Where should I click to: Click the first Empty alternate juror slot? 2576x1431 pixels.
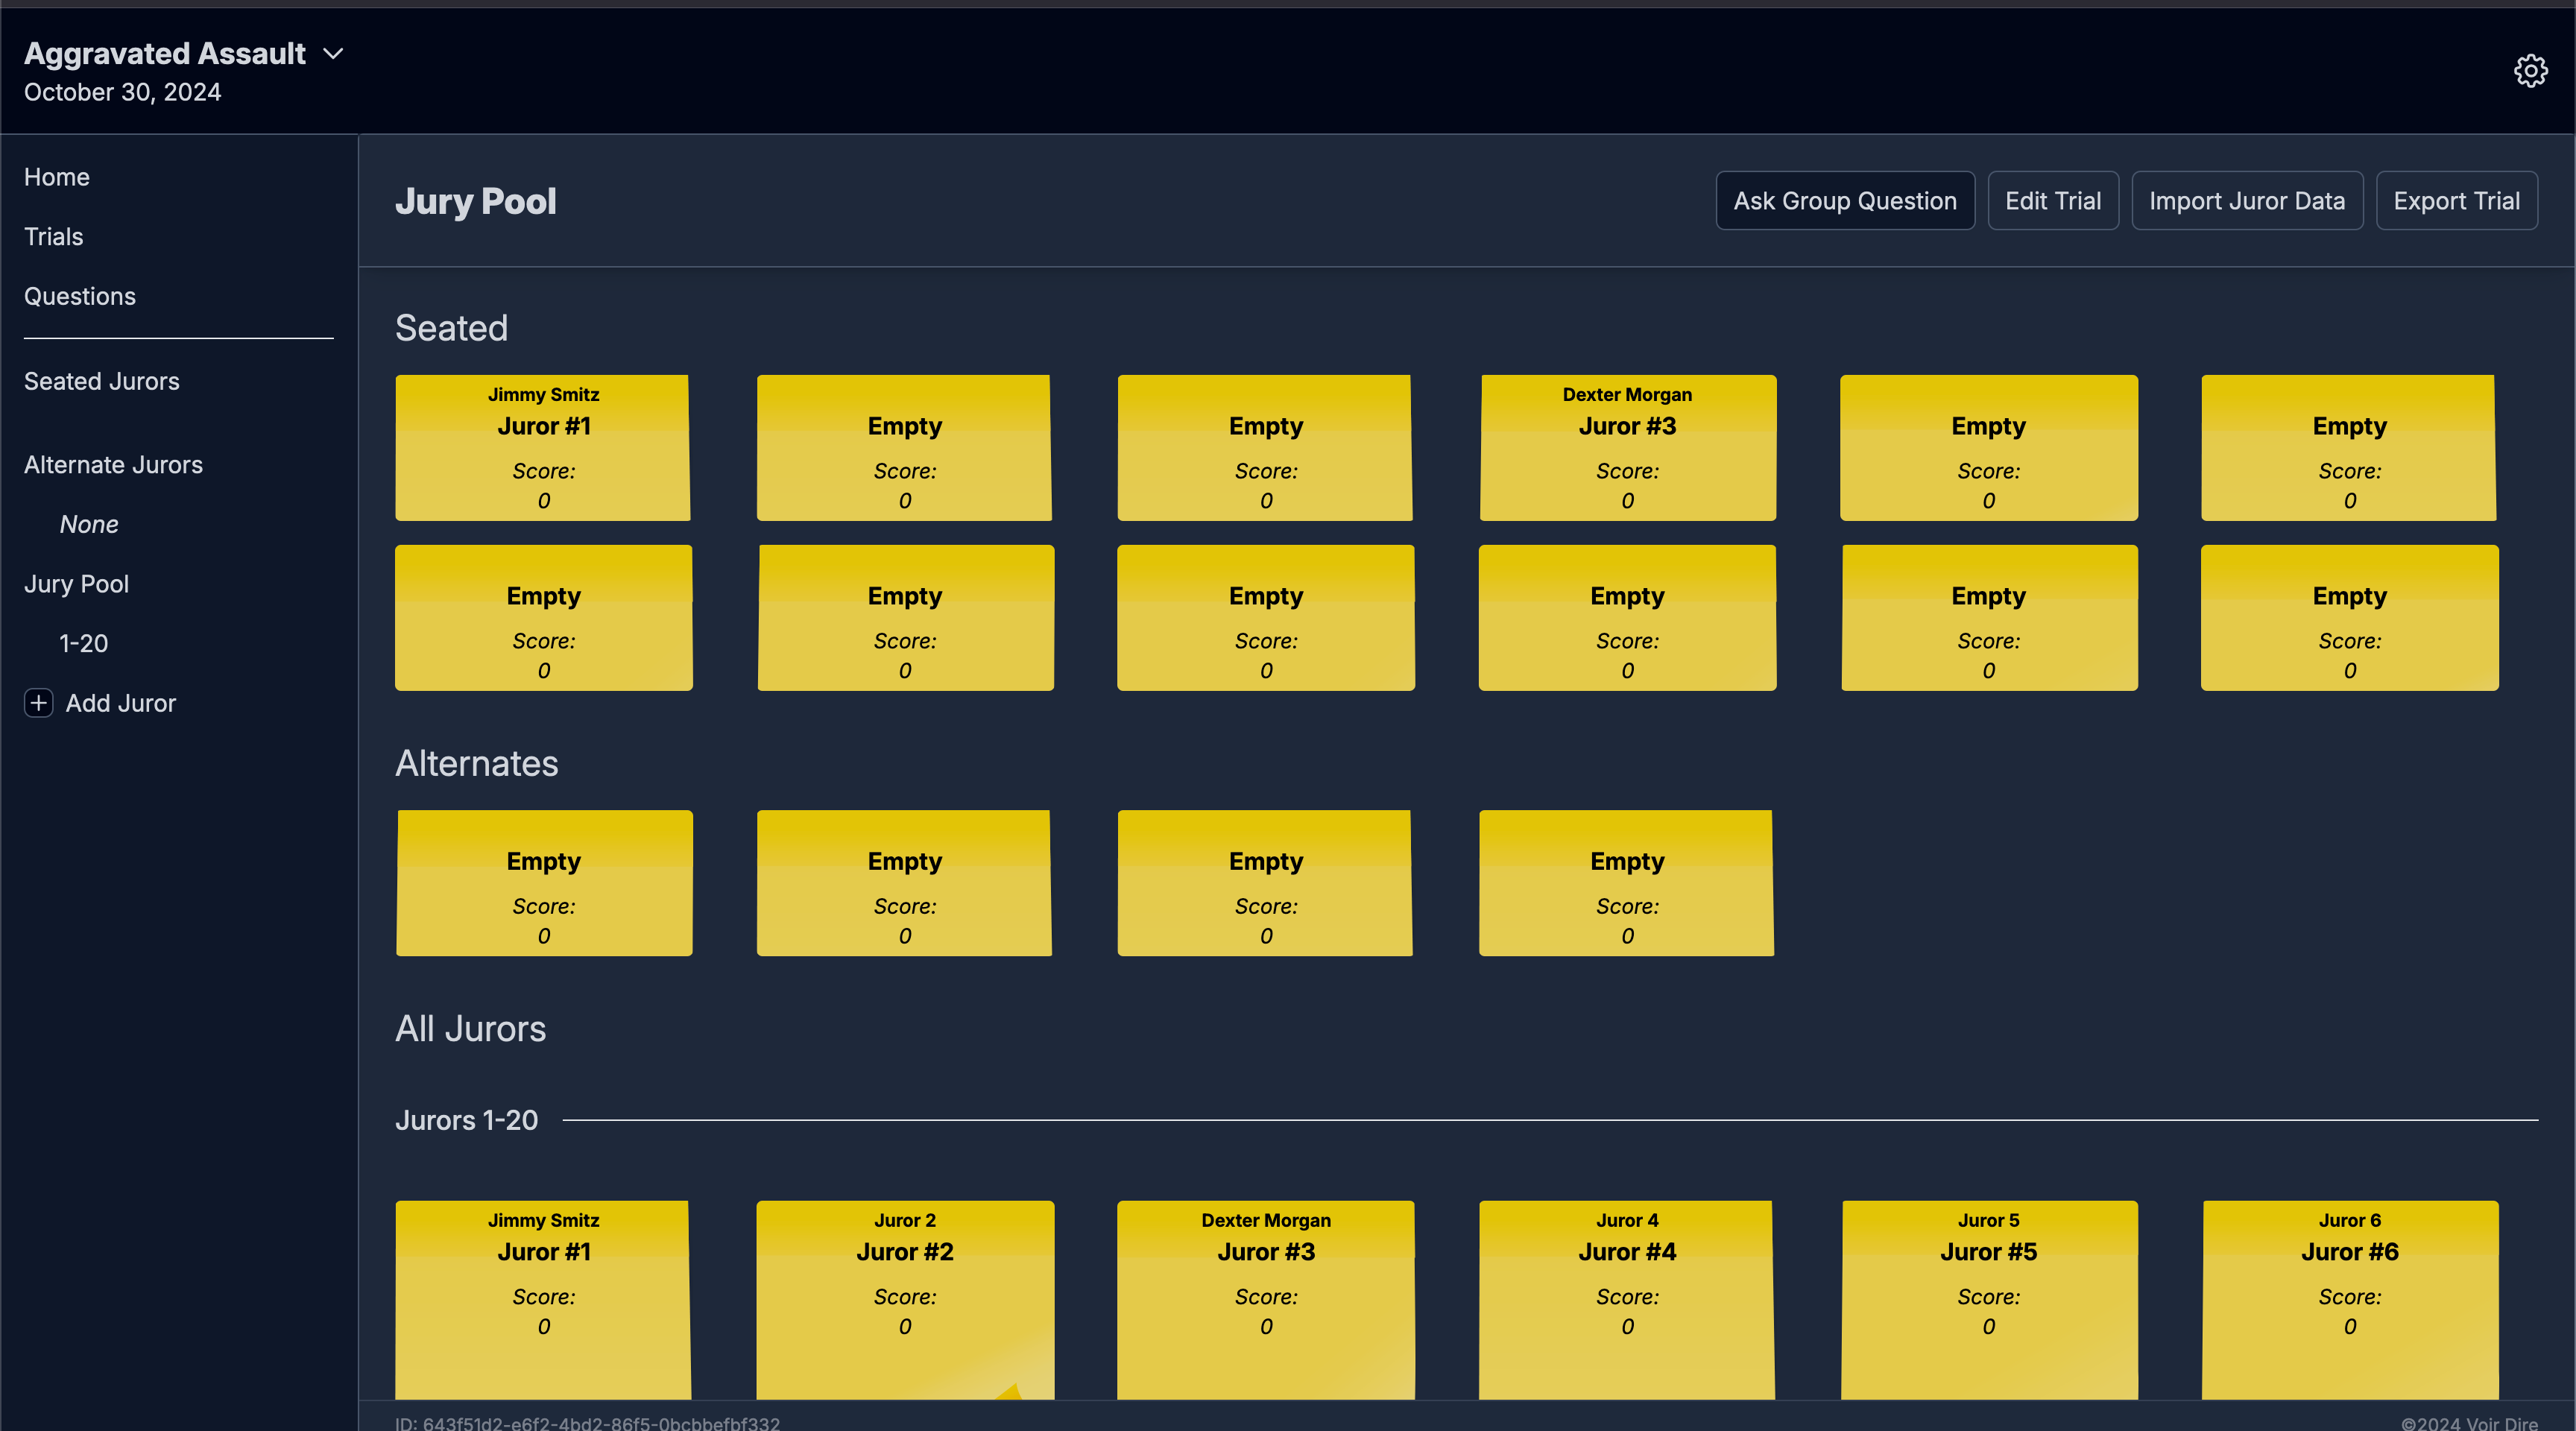click(x=544, y=883)
